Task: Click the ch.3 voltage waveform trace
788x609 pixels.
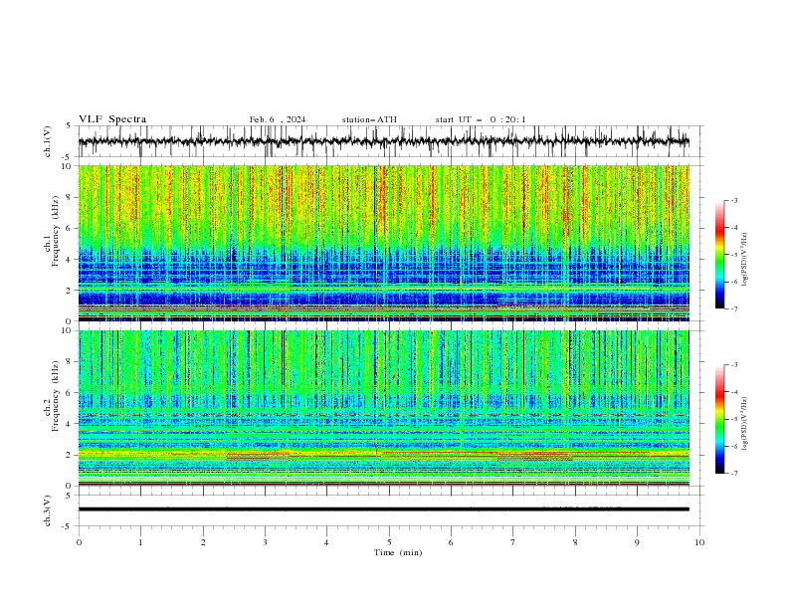Action: point(384,509)
